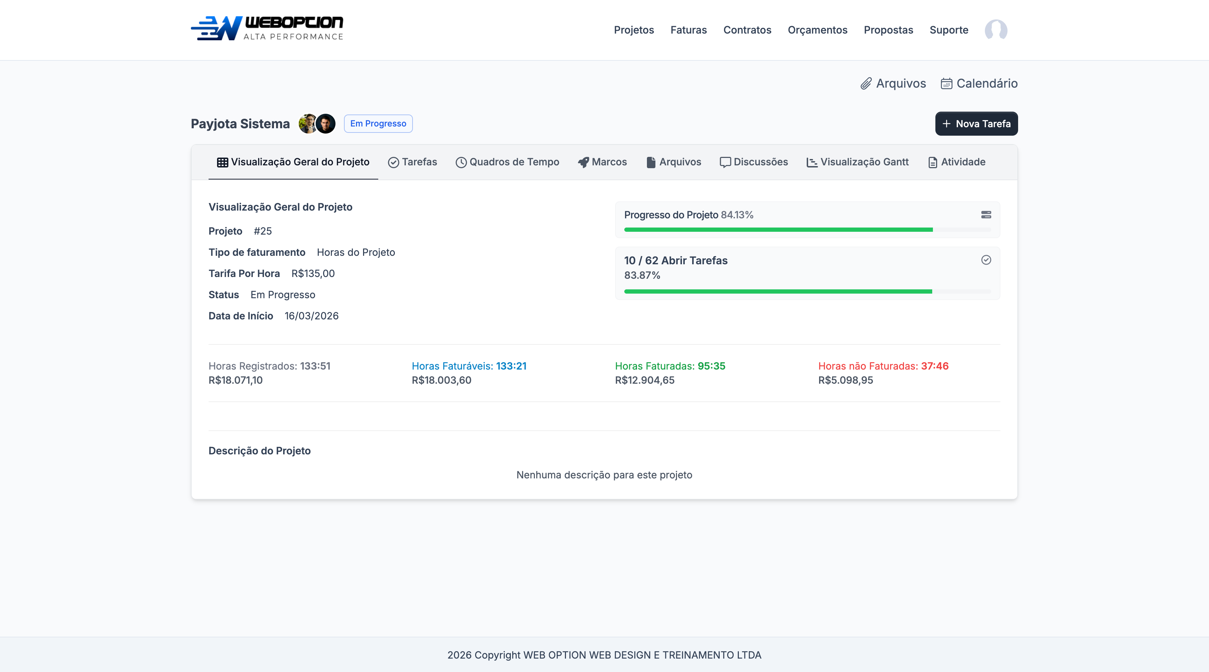Click the Em Progresso status badge
The width and height of the screenshot is (1209, 672).
(x=378, y=124)
